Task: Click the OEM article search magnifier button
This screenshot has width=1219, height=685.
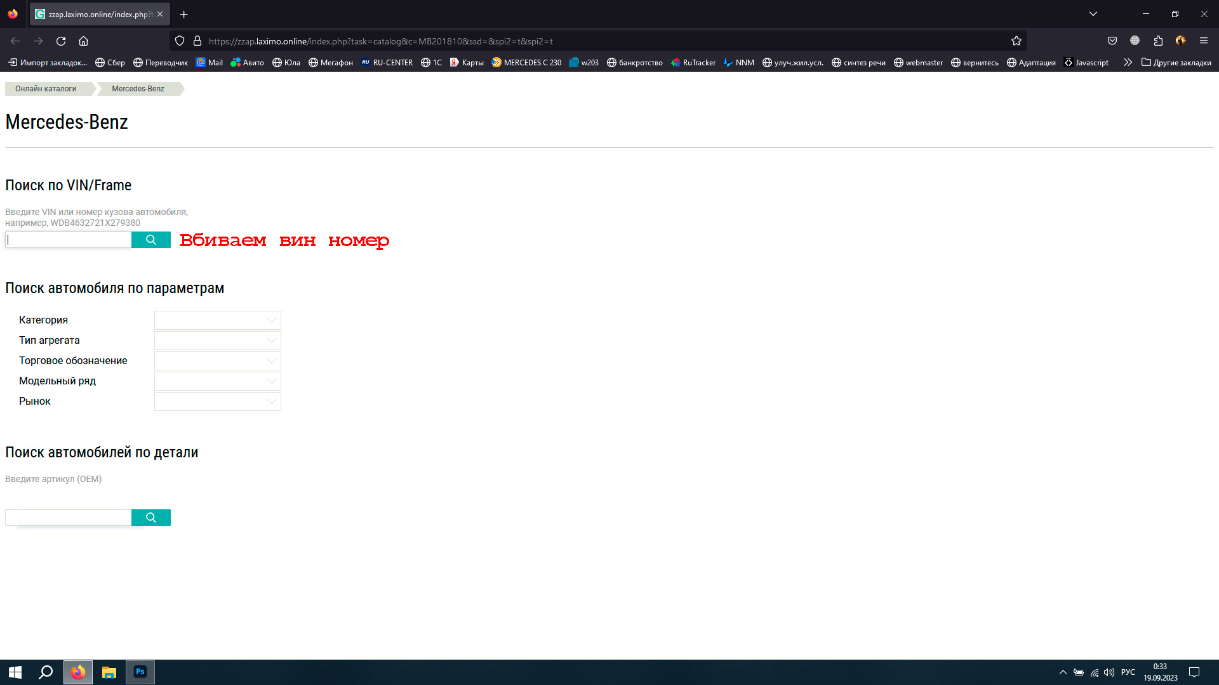Action: click(150, 518)
